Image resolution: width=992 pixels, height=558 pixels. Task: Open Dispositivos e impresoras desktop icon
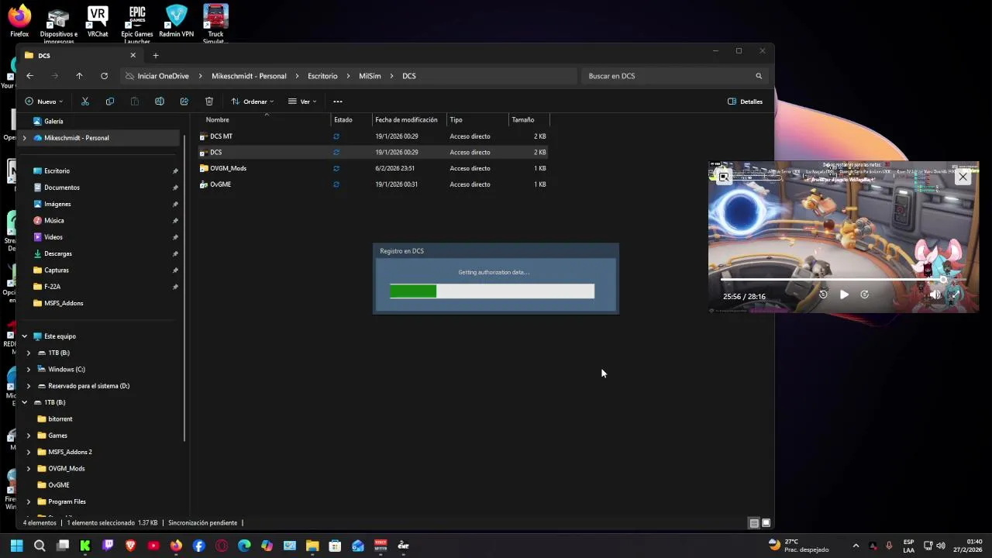(x=58, y=24)
